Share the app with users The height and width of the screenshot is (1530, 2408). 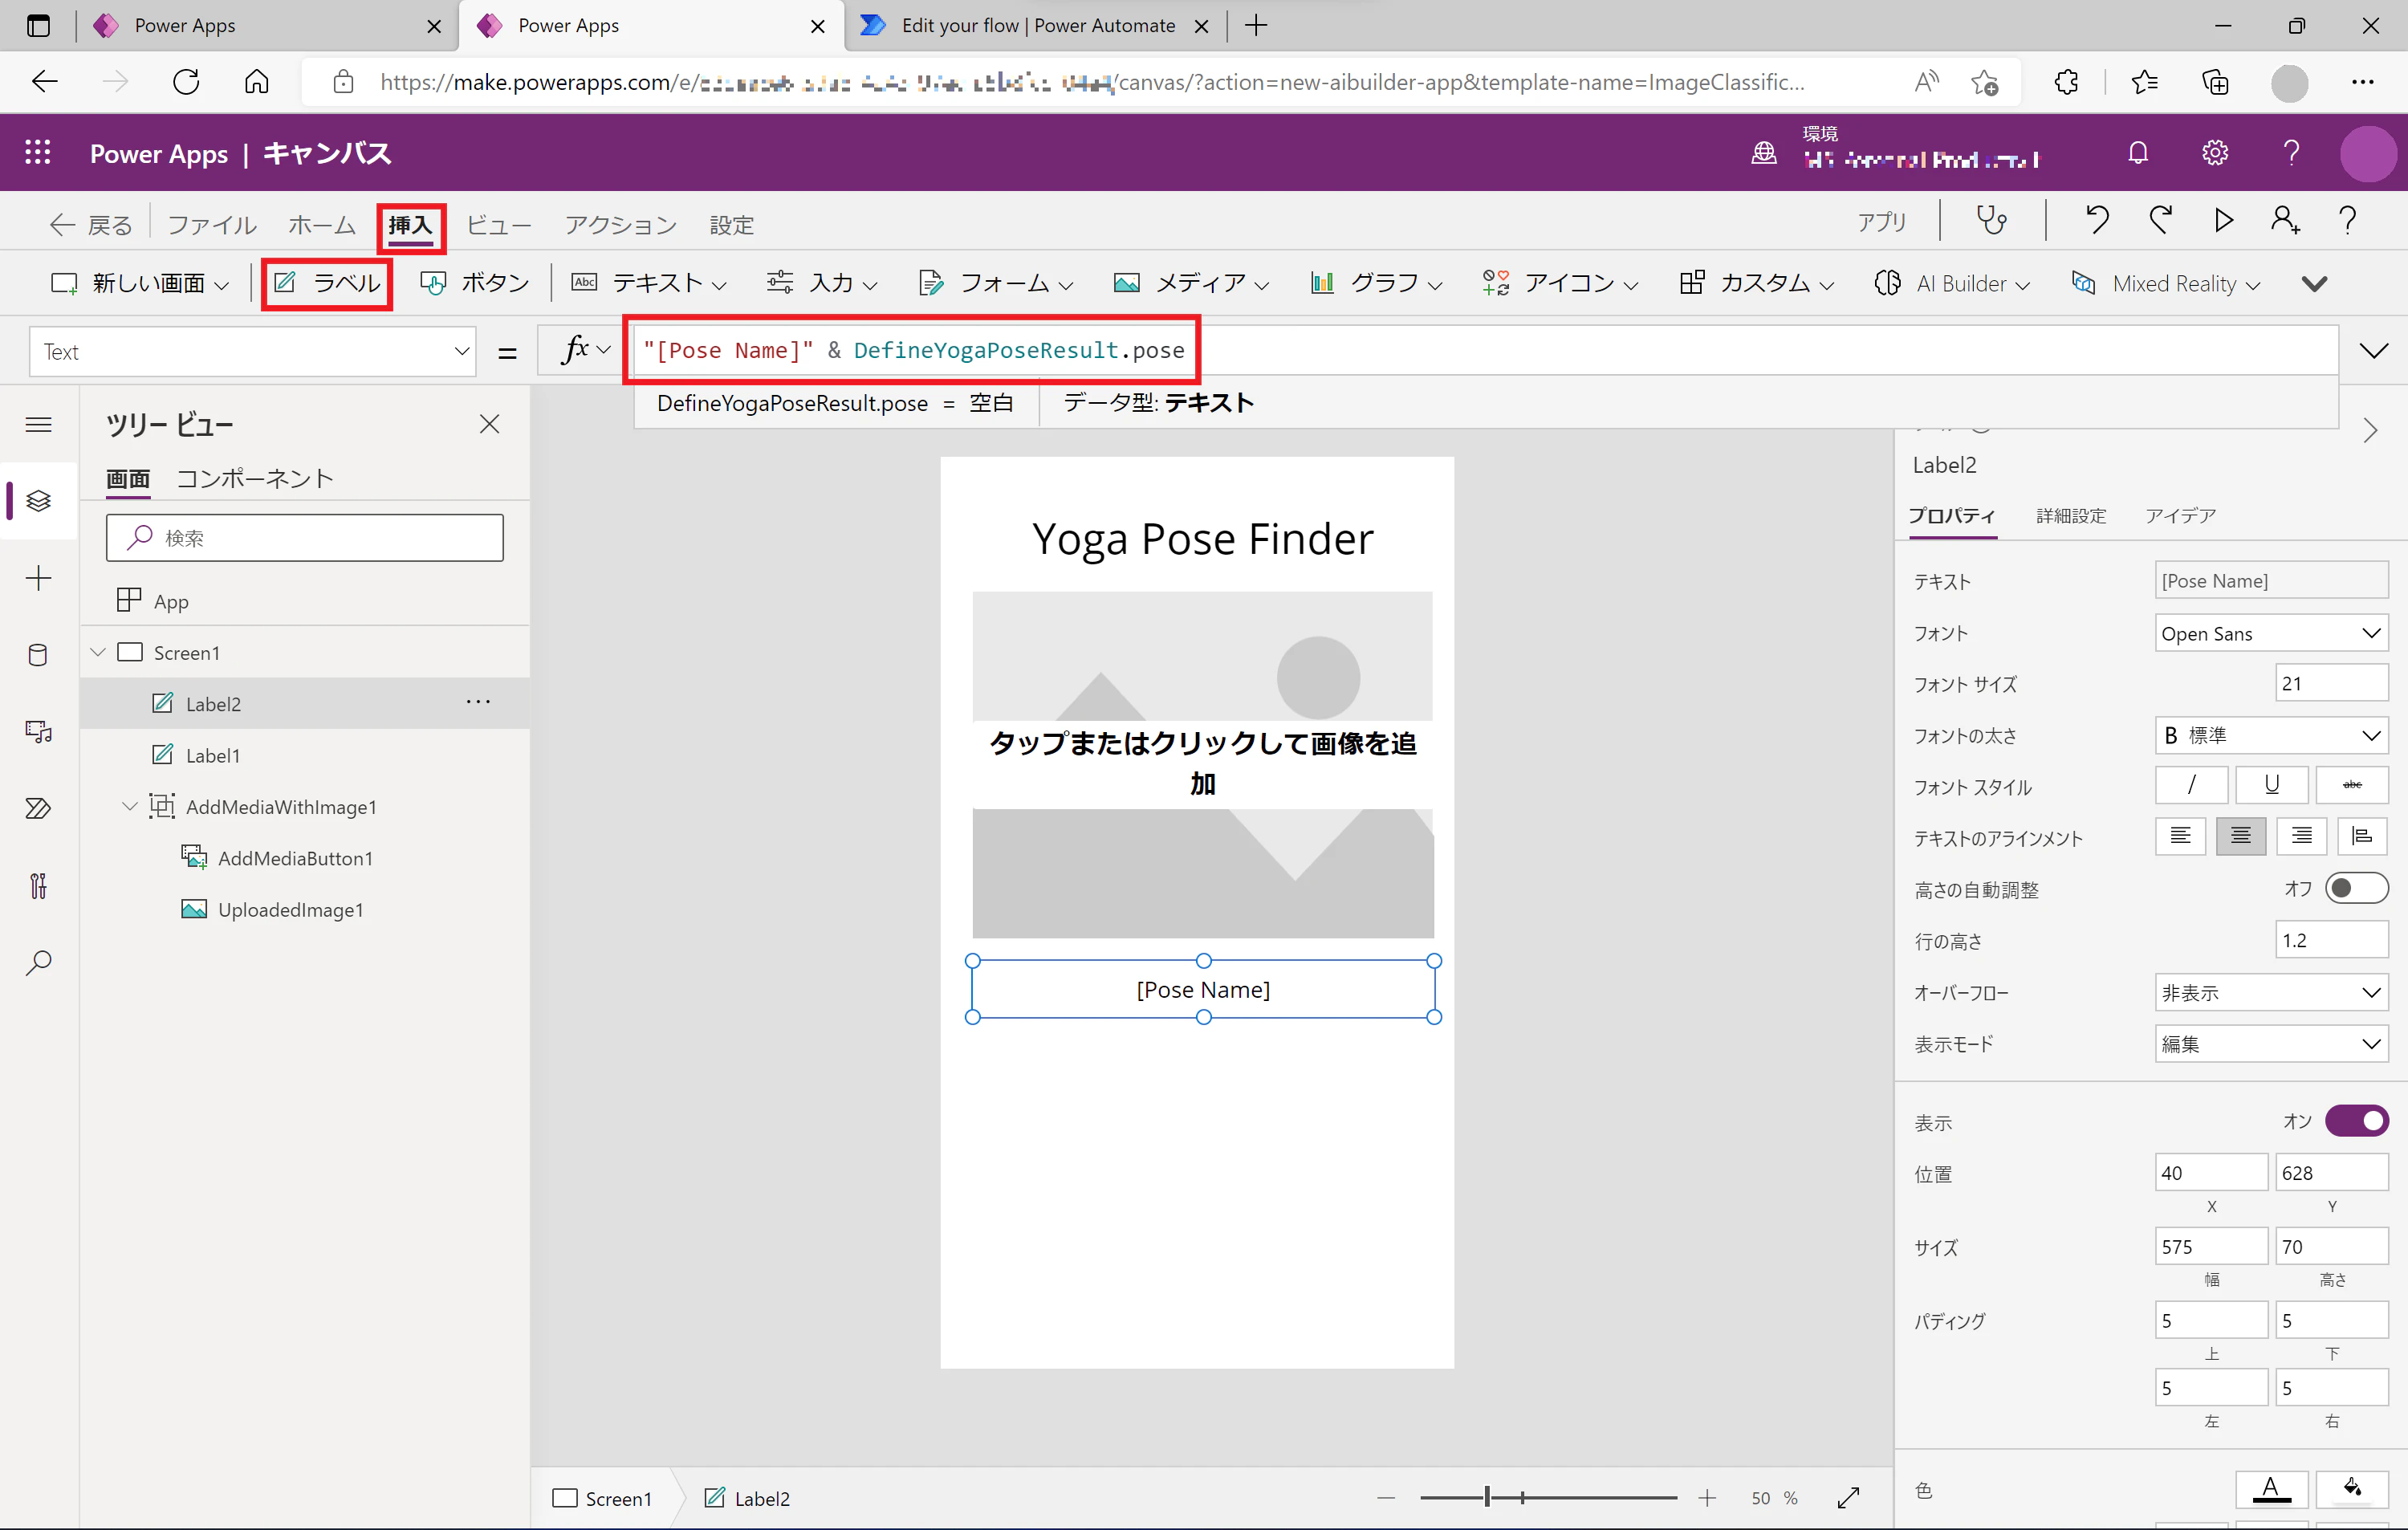point(2285,220)
